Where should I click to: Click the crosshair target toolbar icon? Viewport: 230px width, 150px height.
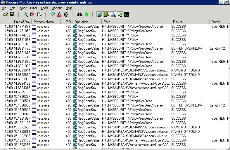pos(66,15)
